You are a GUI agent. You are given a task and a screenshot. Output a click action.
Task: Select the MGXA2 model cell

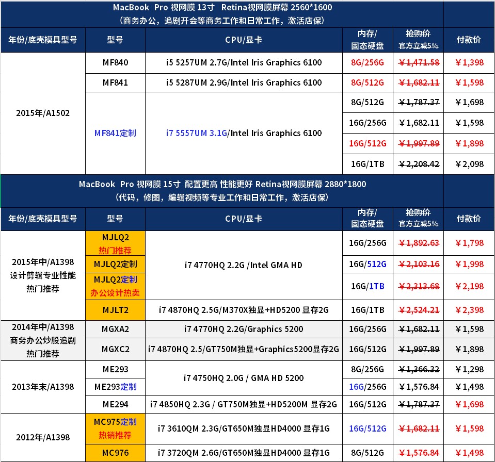point(115,329)
